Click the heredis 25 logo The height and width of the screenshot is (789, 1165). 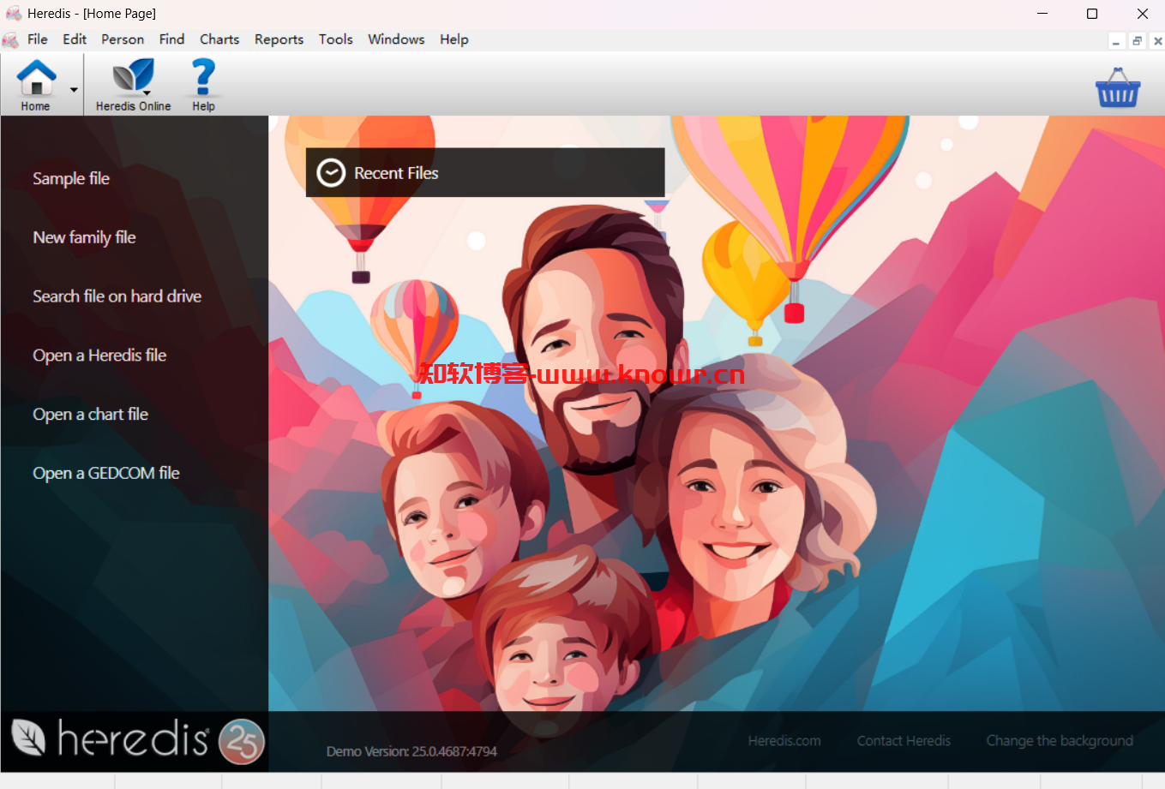[137, 741]
